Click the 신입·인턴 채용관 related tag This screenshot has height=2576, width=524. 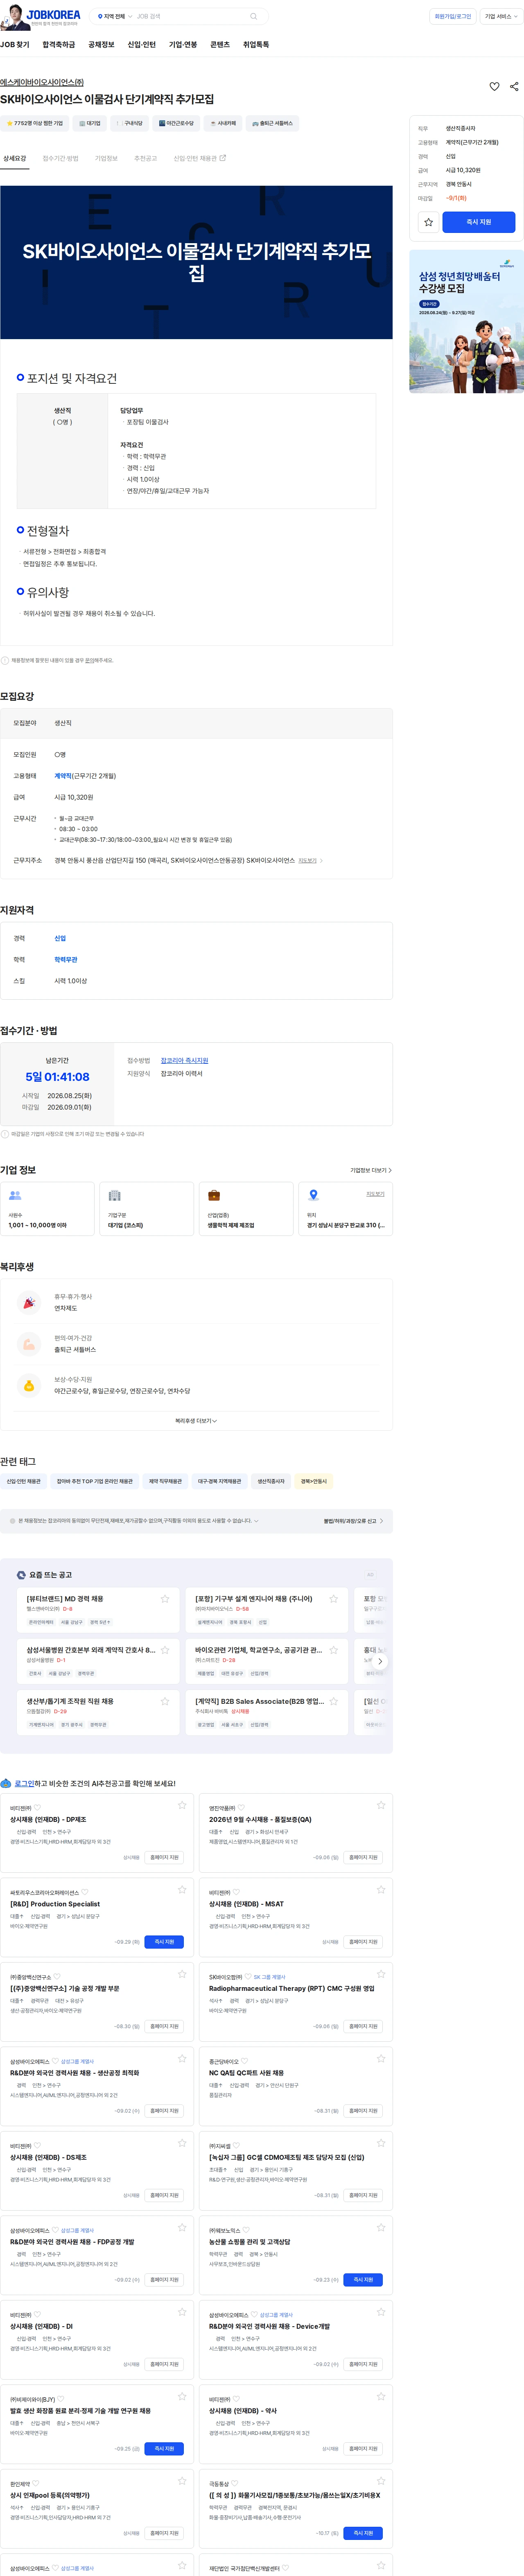tap(24, 1482)
